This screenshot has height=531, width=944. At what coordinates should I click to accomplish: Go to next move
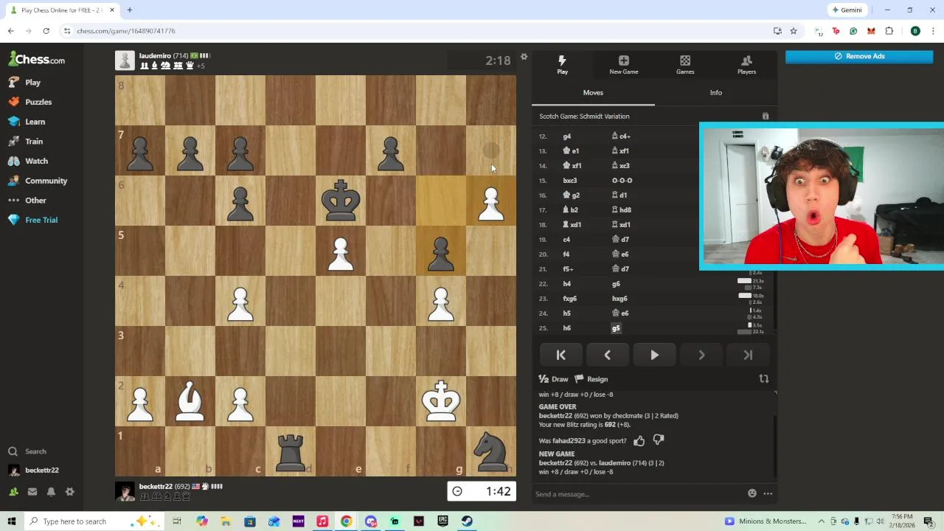701,355
